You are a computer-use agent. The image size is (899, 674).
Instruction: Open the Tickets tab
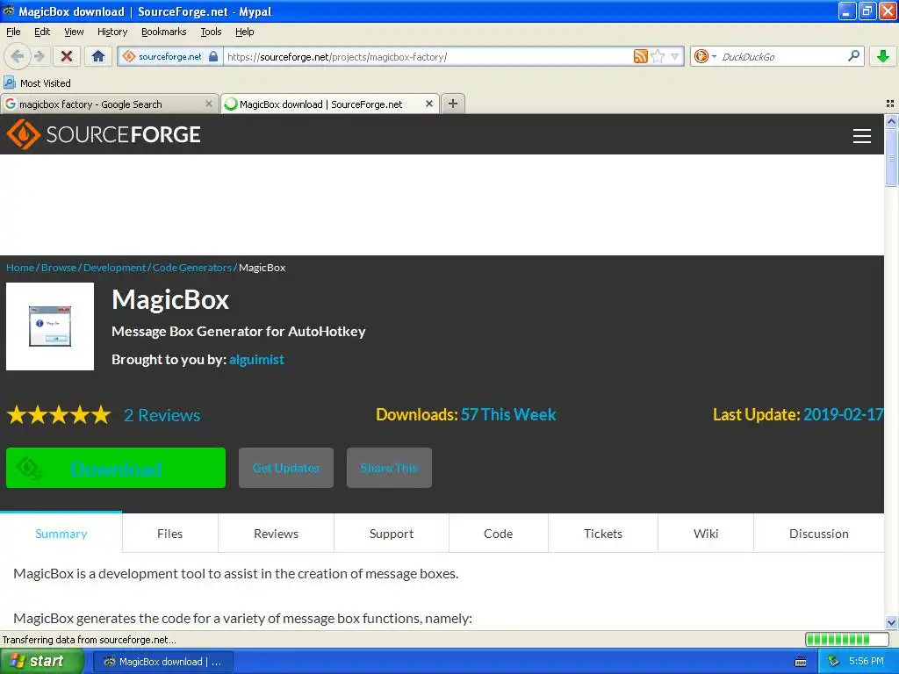coord(602,534)
